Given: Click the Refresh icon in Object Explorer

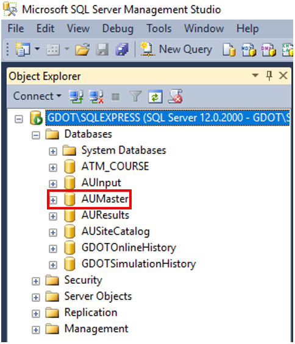Looking at the screenshot, I should coord(155,97).
